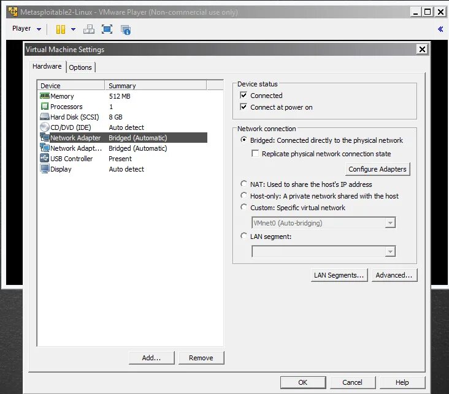The image size is (449, 394).
Task: Click the Device column header
Action: click(71, 86)
